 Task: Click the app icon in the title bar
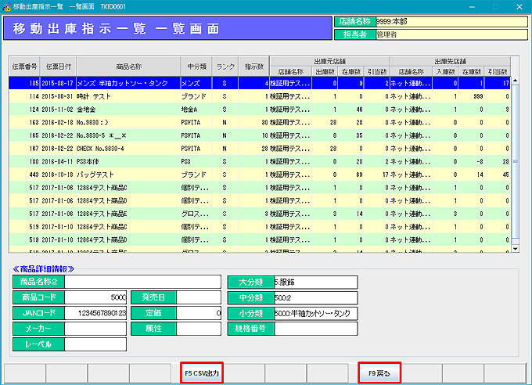(x=7, y=5)
